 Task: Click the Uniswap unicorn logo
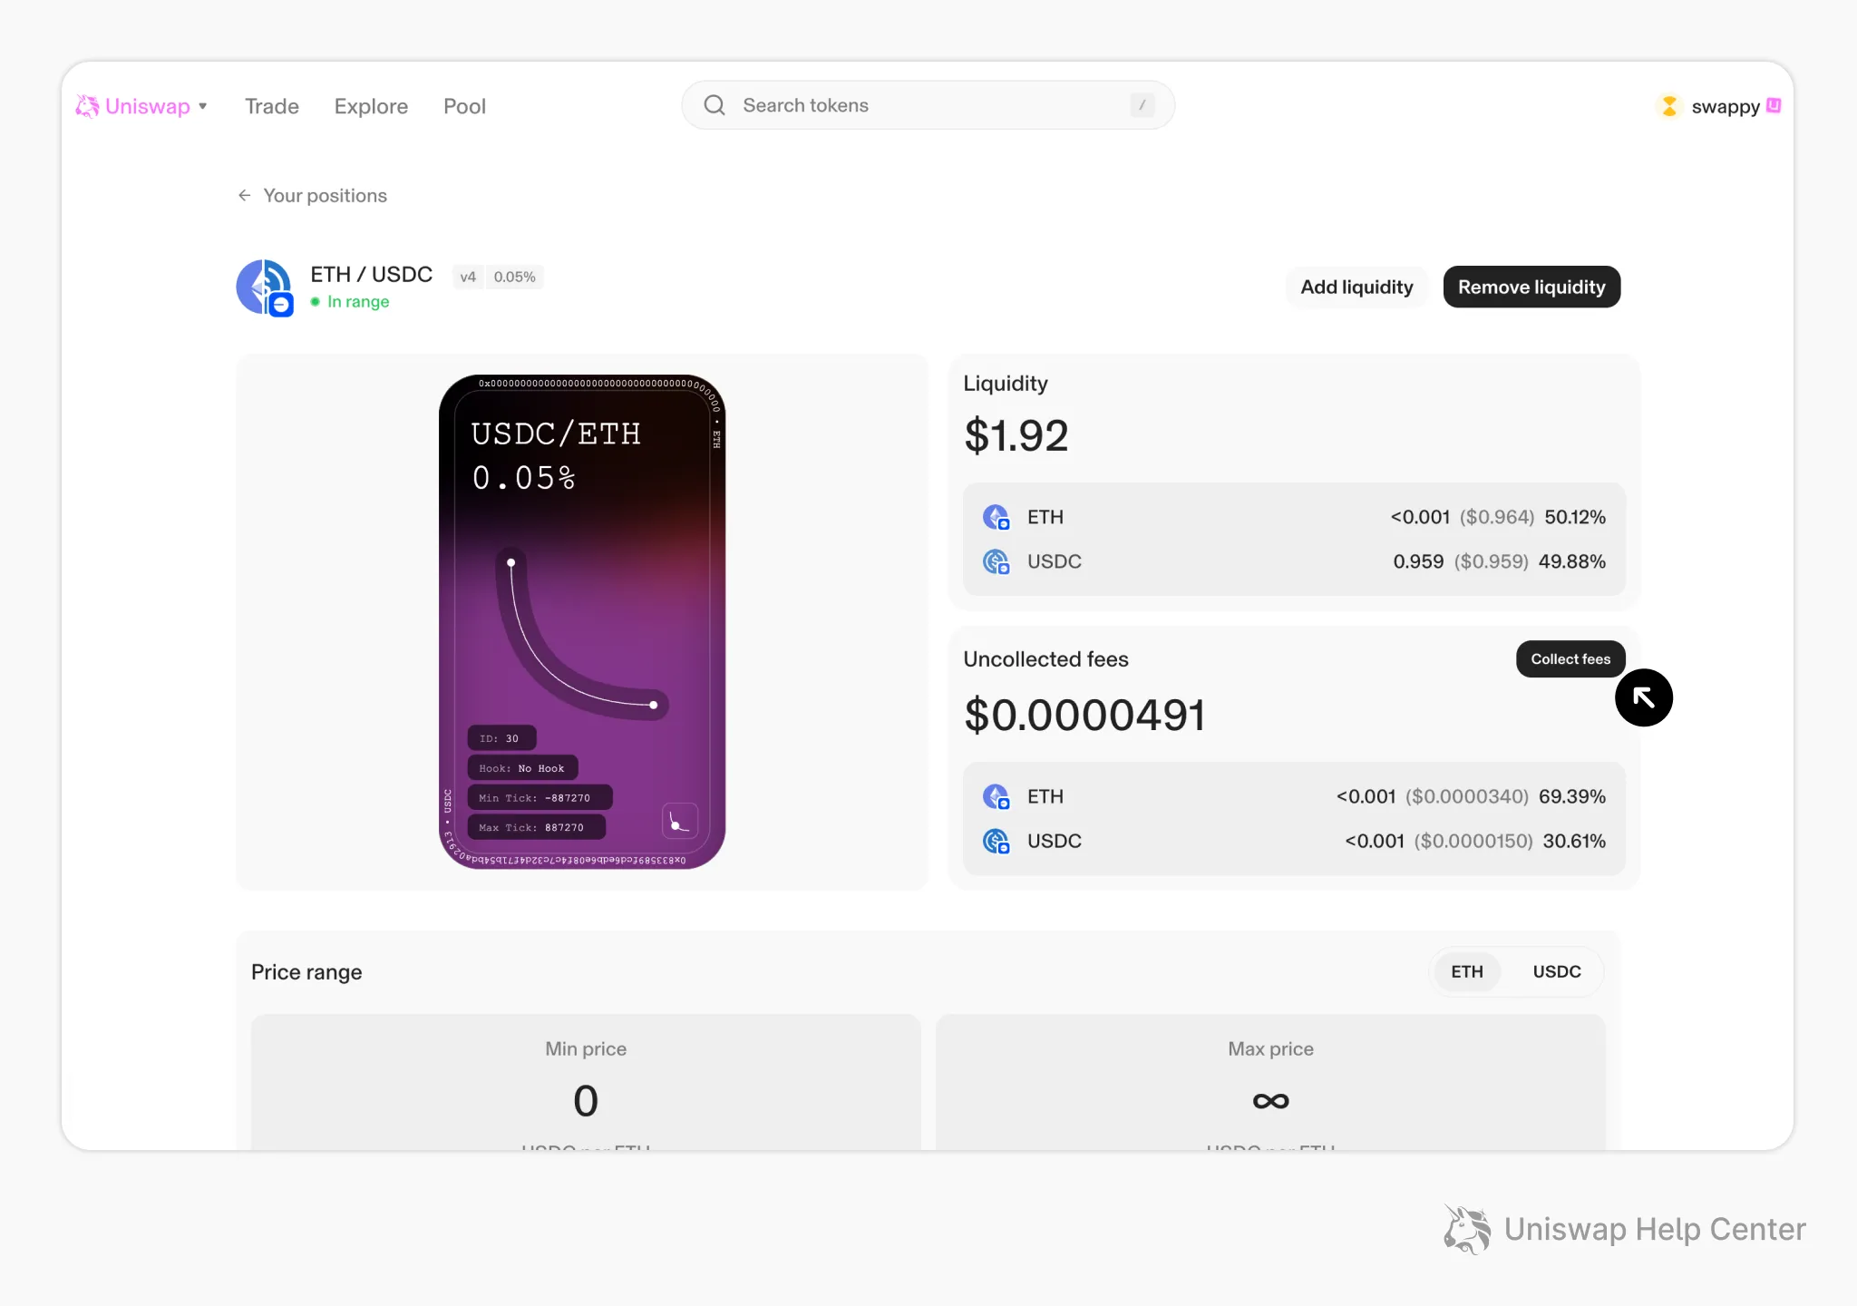tap(87, 106)
